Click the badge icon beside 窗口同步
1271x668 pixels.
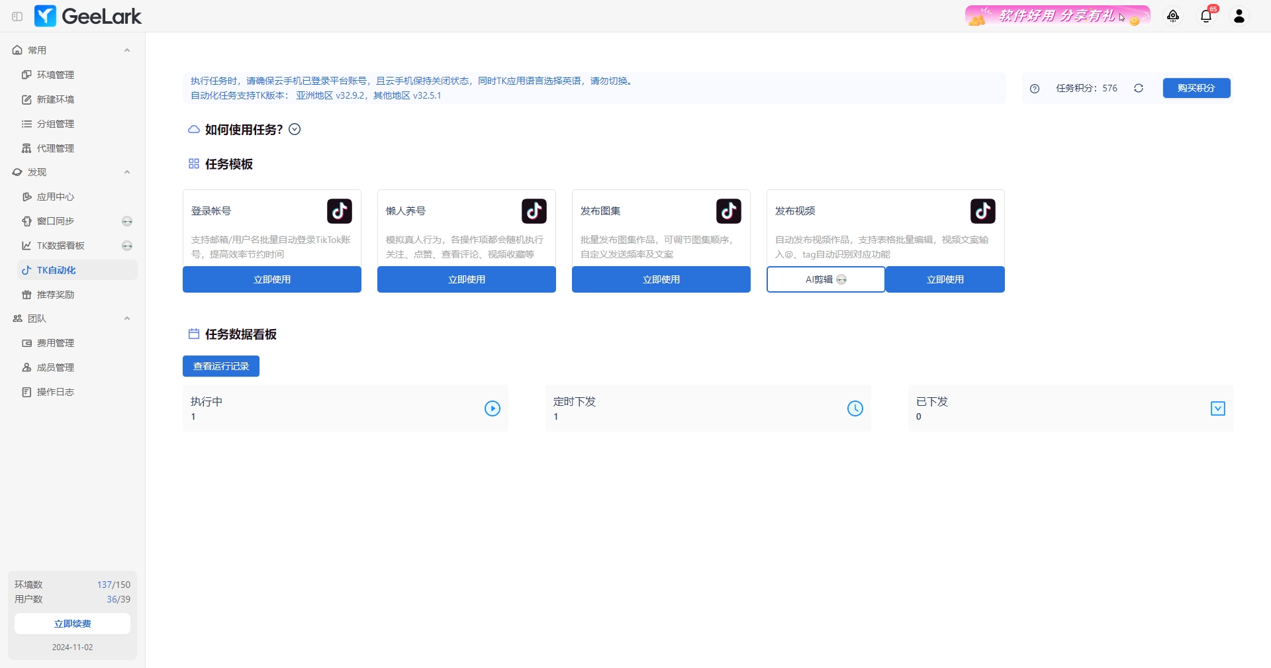point(127,221)
